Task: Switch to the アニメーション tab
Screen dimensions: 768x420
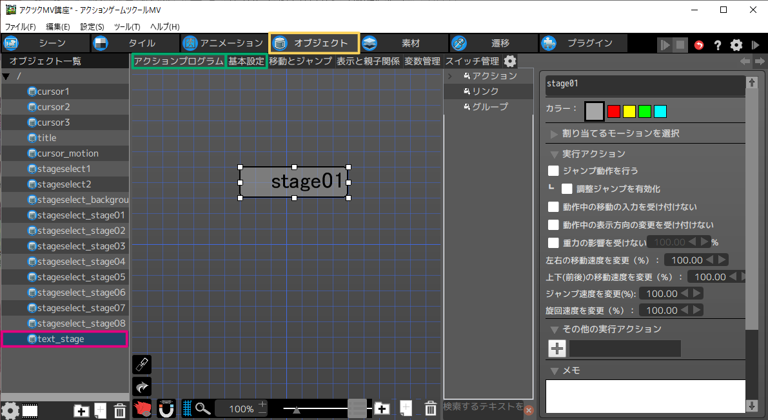Action: [x=223, y=43]
